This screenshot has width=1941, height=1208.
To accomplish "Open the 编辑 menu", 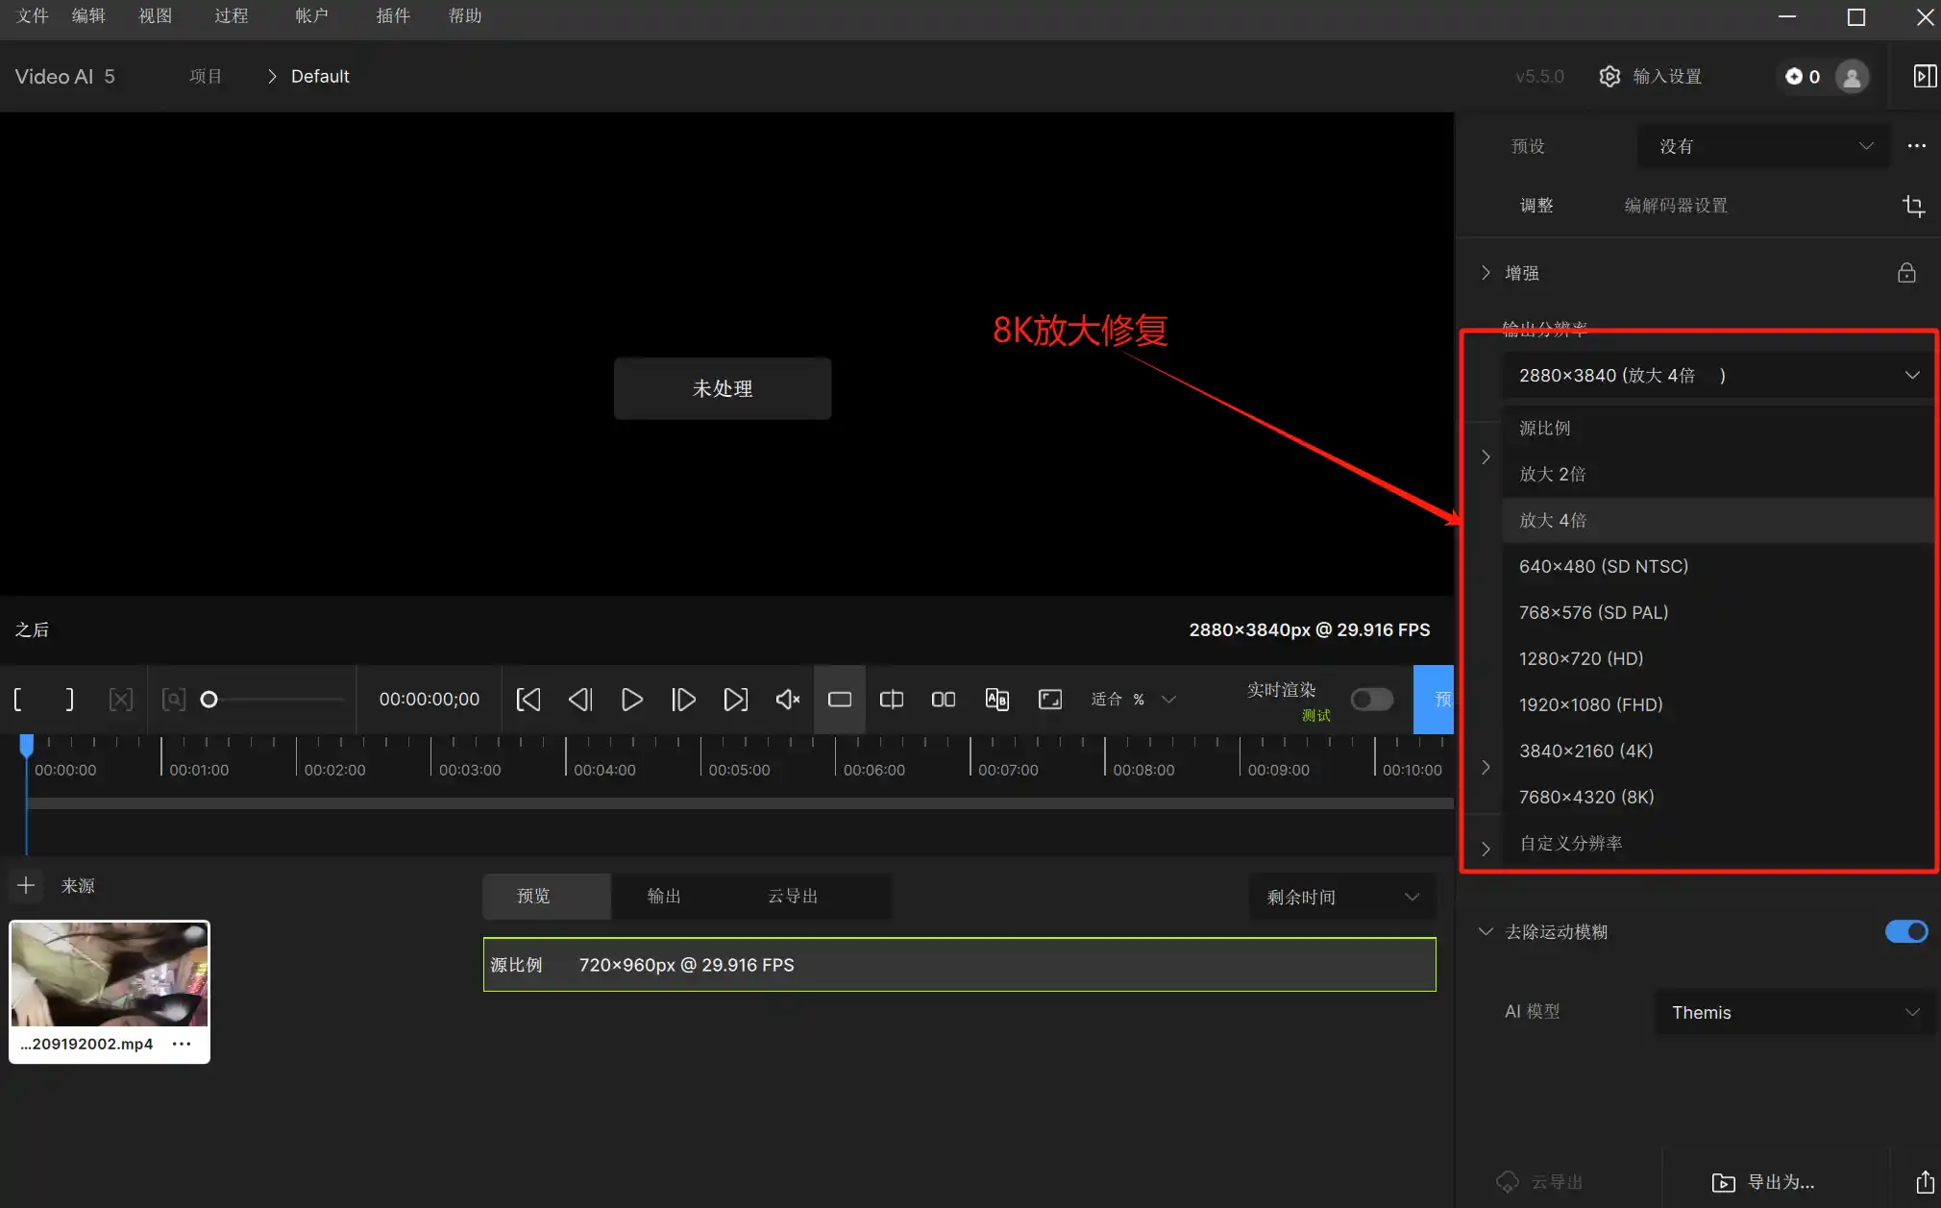I will click(x=88, y=16).
